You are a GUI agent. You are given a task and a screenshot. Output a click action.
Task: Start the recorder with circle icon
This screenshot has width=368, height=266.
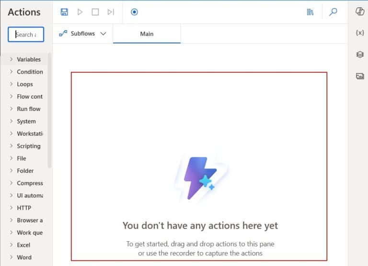coord(134,12)
